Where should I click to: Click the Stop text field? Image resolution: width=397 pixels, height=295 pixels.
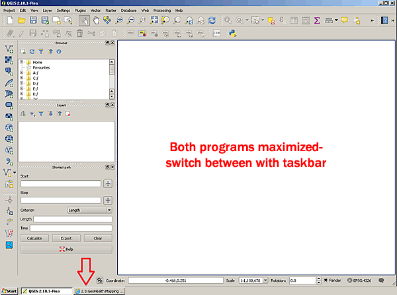point(61,200)
